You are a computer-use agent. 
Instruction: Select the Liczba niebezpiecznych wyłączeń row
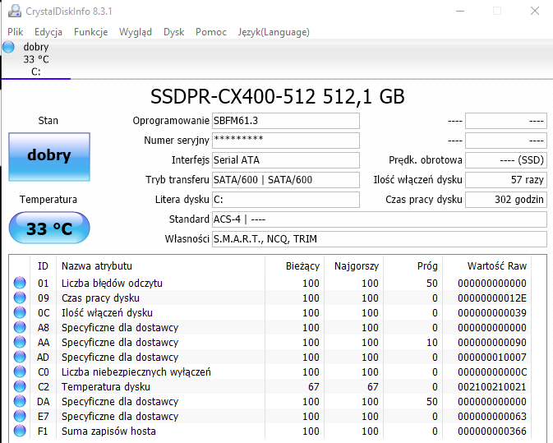click(270, 371)
